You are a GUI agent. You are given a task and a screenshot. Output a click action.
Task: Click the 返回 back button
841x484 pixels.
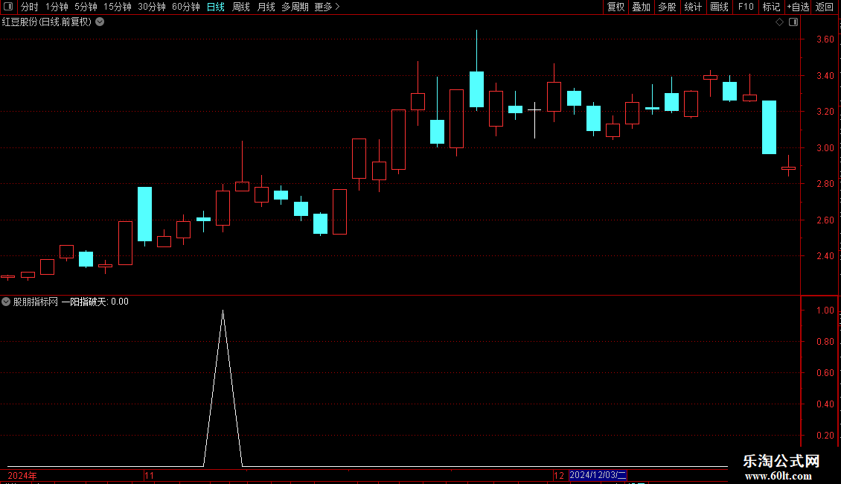tap(825, 7)
